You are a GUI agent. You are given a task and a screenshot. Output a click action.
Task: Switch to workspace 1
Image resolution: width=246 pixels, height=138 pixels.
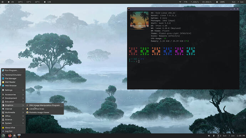[218, 136]
